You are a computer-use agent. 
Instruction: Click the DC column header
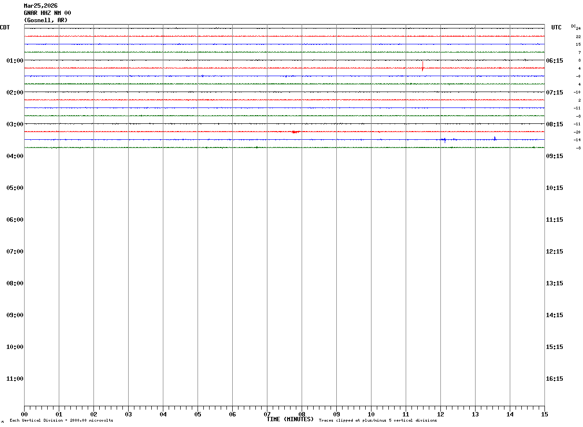tap(573, 26)
